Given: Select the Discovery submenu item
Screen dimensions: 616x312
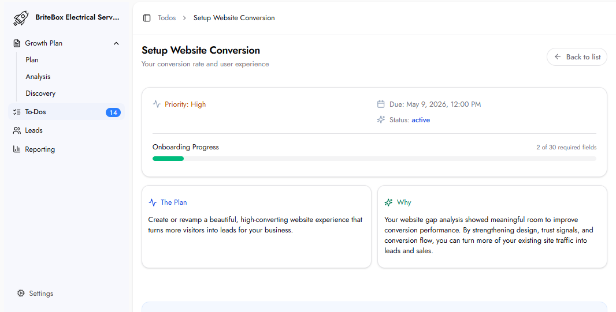Looking at the screenshot, I should [40, 93].
